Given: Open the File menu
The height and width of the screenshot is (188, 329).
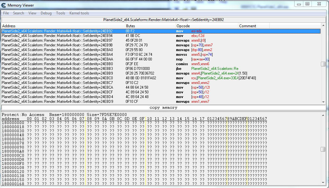Looking at the screenshot, I should (x=6, y=13).
